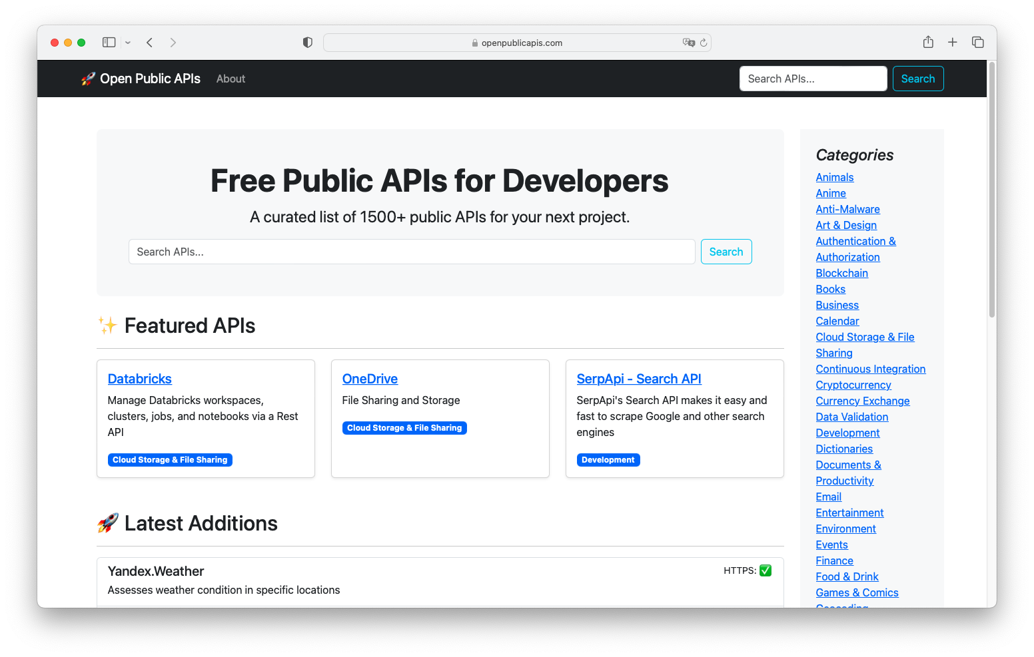This screenshot has width=1034, height=657.
Task: Open the Share icon in the Safari toolbar
Action: pyautogui.click(x=928, y=42)
